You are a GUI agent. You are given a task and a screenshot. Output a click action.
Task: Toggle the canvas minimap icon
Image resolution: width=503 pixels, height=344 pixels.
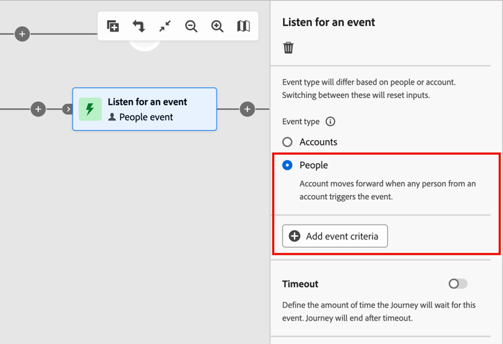tap(243, 26)
